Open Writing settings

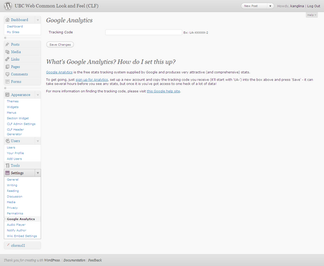click(x=12, y=185)
